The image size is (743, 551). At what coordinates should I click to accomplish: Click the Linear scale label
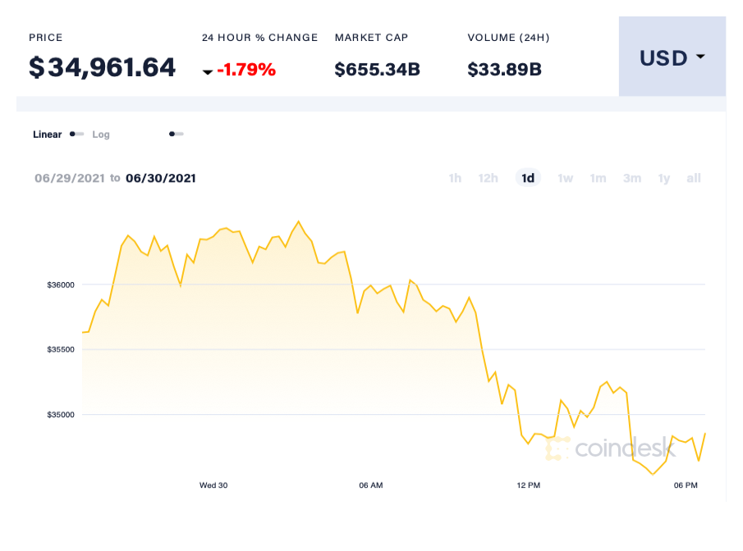pos(47,134)
